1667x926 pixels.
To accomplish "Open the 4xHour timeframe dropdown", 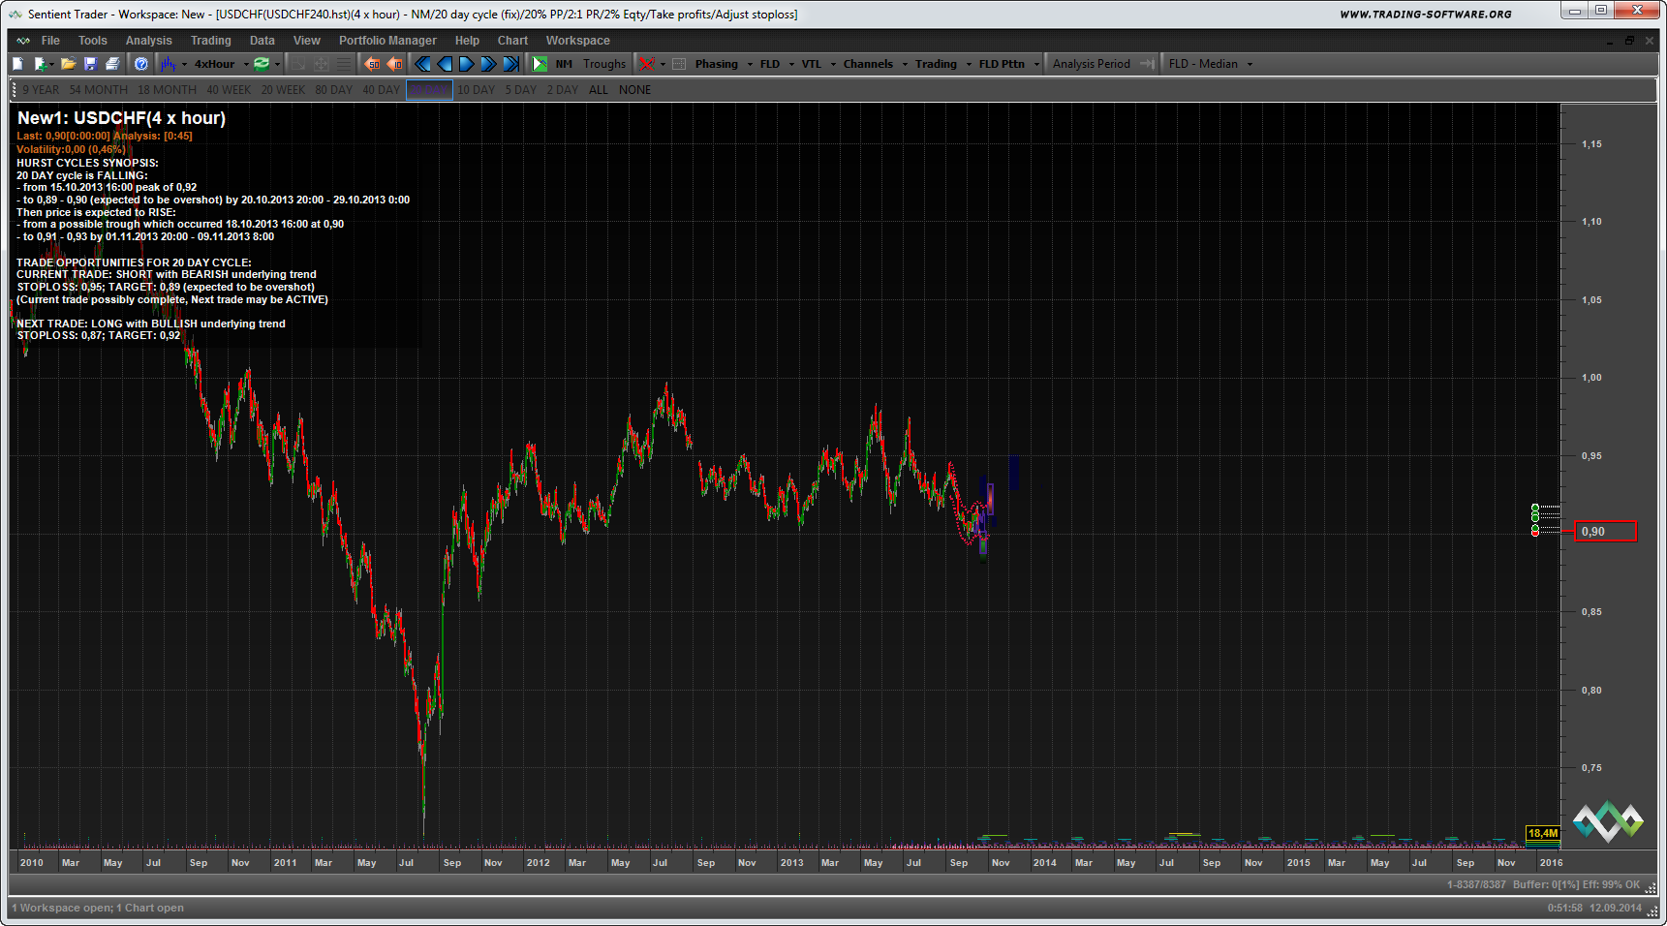I will (246, 64).
